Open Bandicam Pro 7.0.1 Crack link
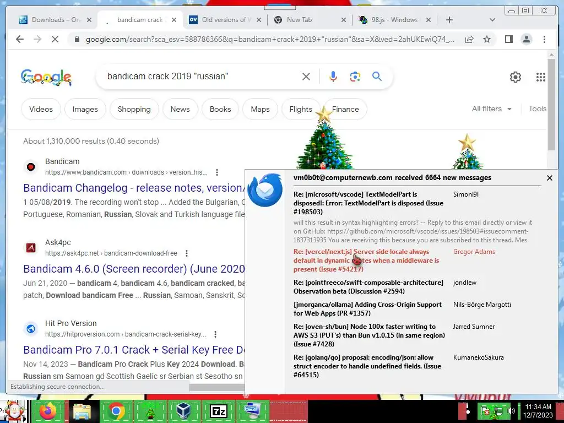This screenshot has height=423, width=564. pyautogui.click(x=134, y=350)
